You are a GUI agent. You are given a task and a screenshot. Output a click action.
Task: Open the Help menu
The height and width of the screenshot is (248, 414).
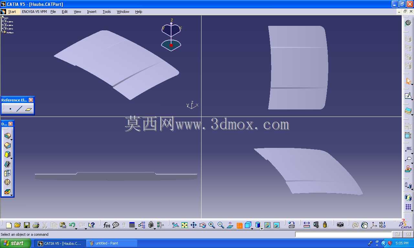138,12
